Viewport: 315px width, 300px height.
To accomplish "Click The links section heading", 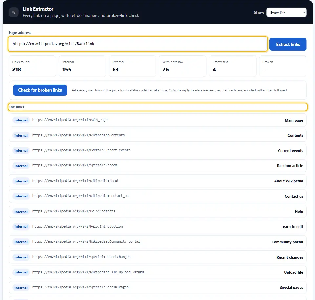I will click(x=16, y=107).
